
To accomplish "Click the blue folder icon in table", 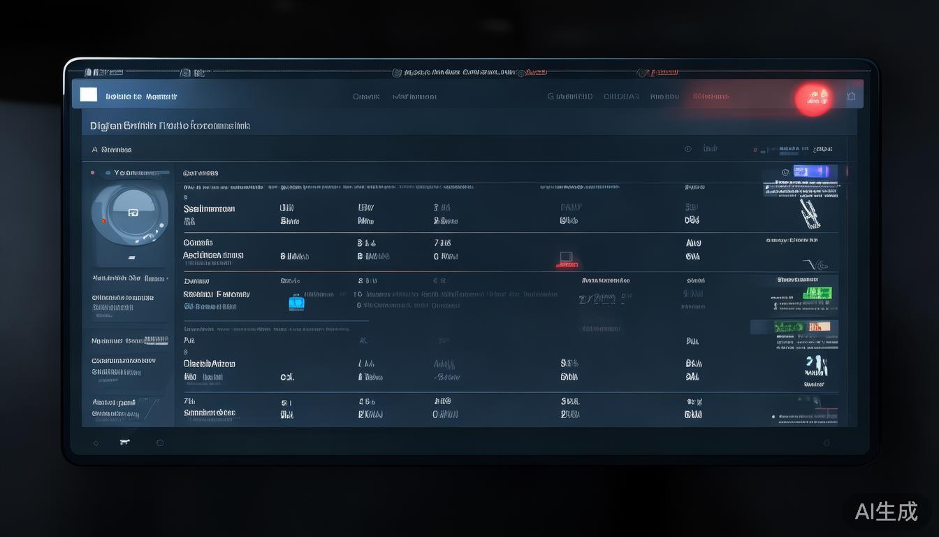I will point(296,302).
